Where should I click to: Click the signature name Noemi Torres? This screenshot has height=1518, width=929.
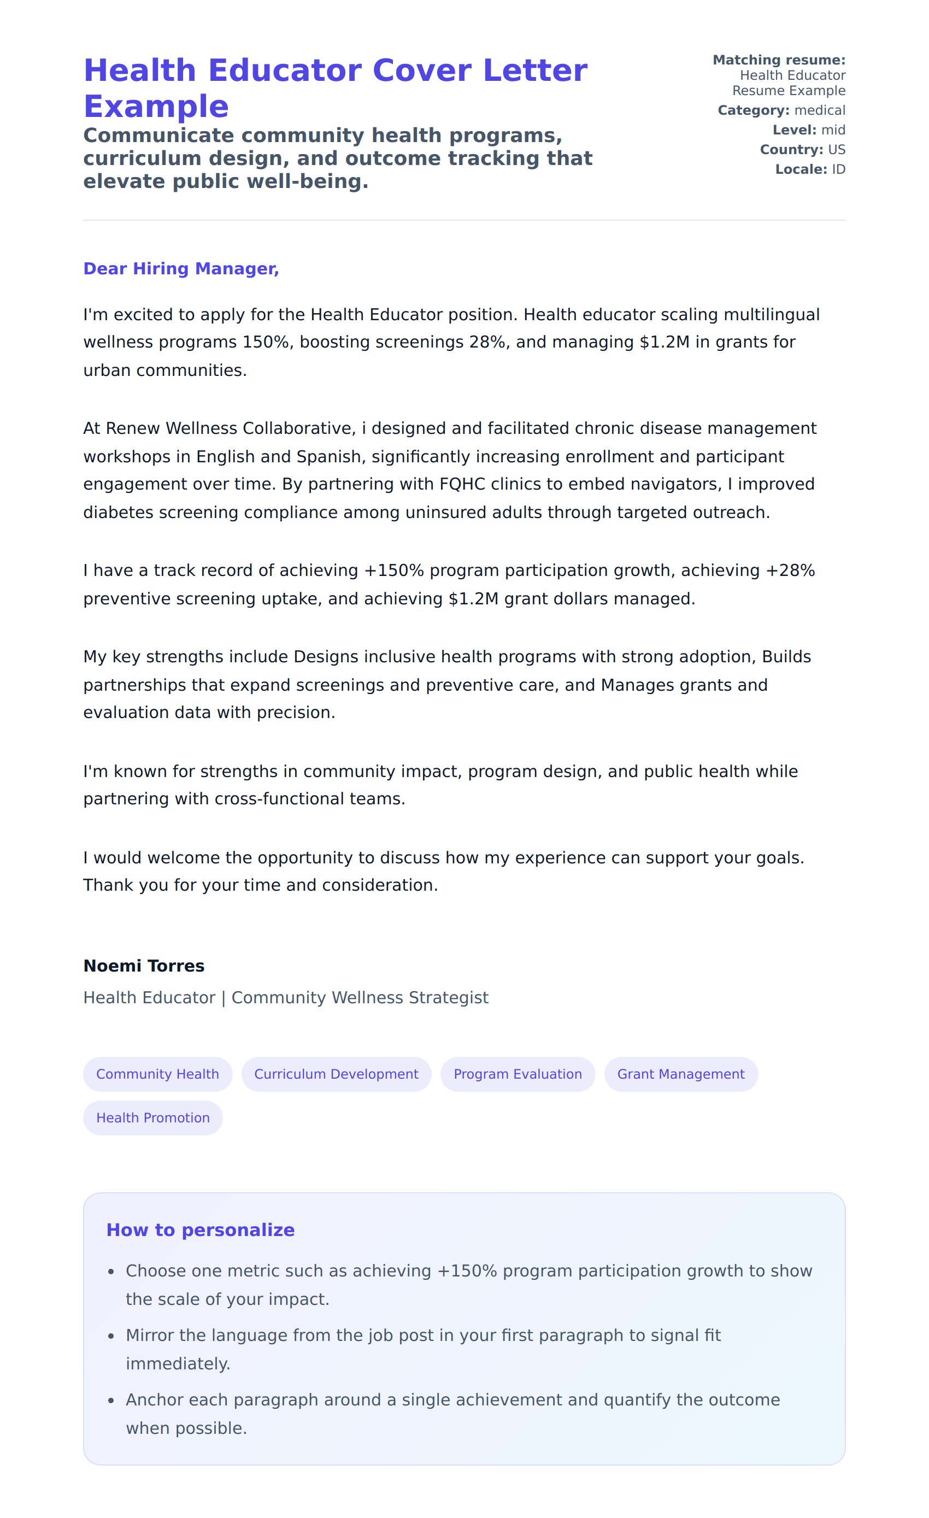pos(144,966)
